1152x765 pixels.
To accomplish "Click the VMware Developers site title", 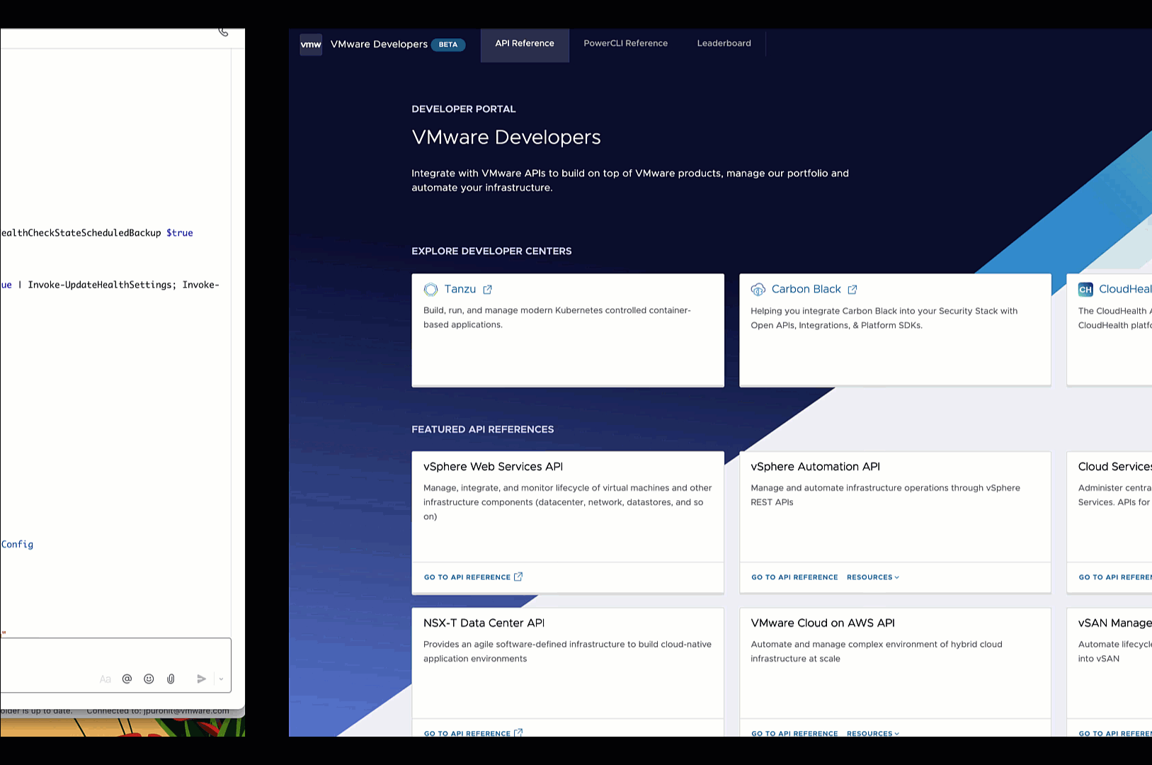I will (x=379, y=44).
